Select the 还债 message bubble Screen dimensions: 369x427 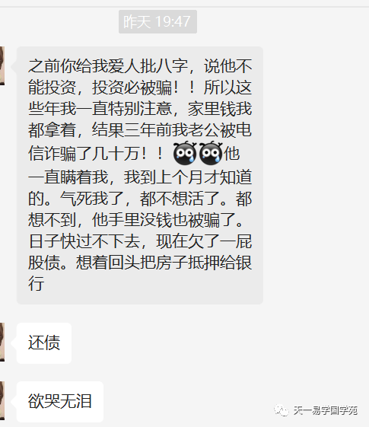tap(44, 343)
